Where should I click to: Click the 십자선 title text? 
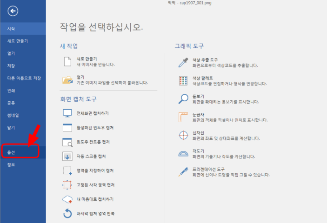[x=198, y=133]
